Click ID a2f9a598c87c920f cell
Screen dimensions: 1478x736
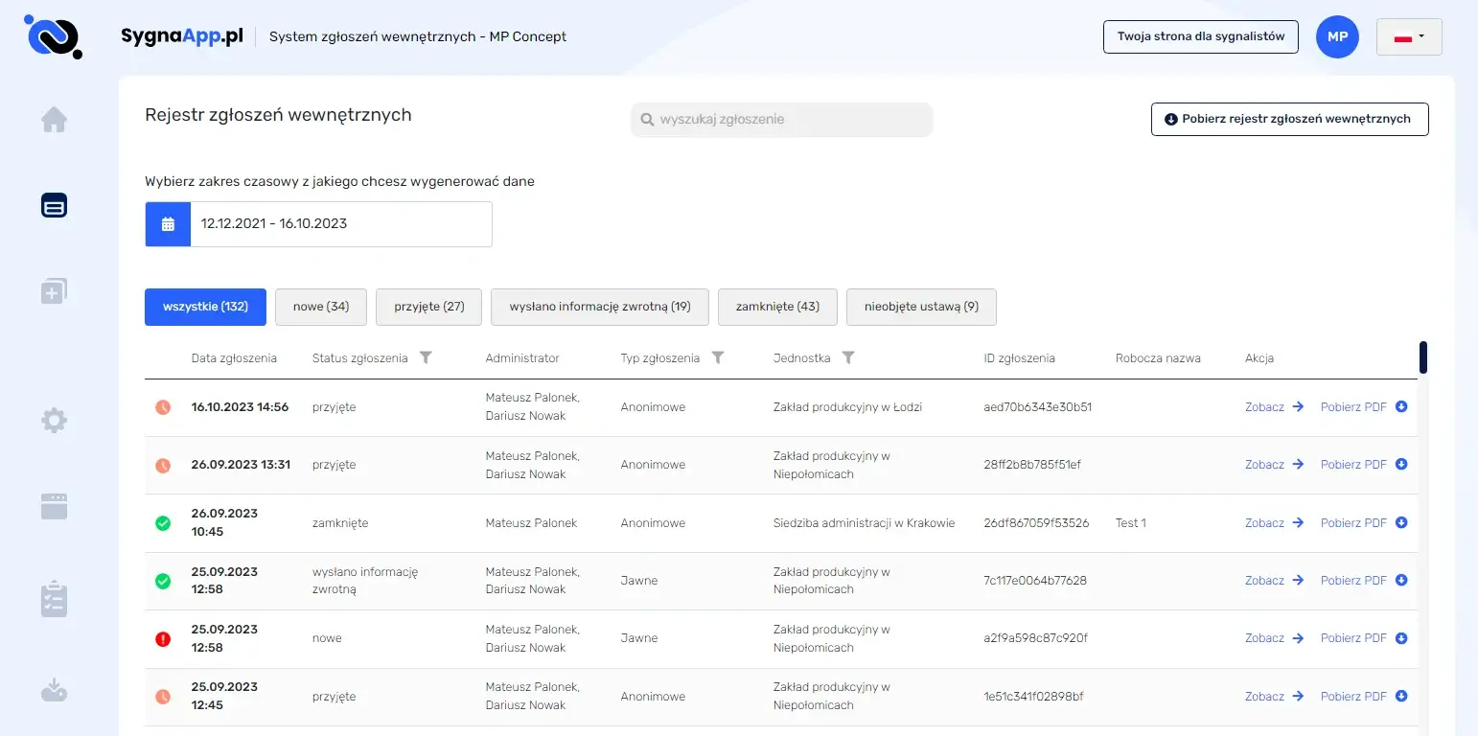tap(1035, 638)
